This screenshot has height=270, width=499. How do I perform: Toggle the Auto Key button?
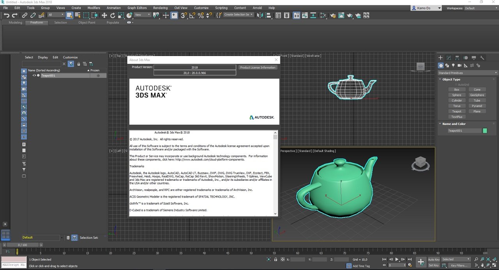[x=434, y=259]
